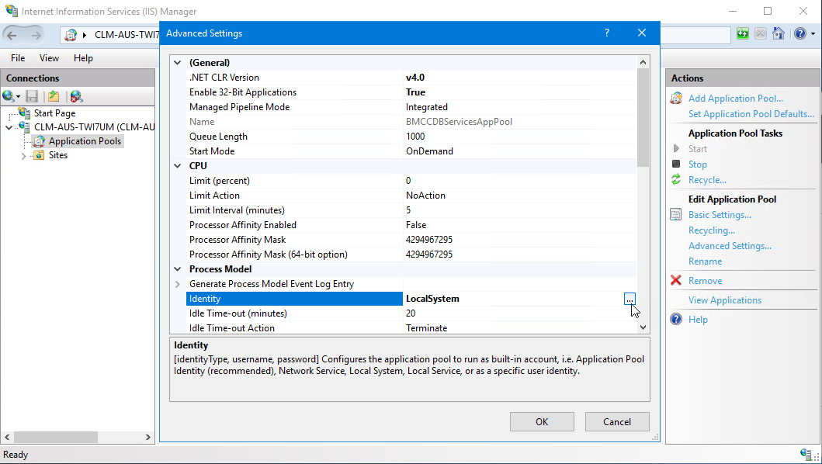822x464 pixels.
Task: Select Managed Pipeline Mode property
Action: (x=411, y=107)
